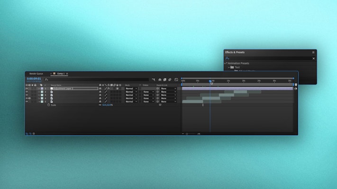
Task: Toggle the quality switch on layer 2
Action: click(106, 92)
